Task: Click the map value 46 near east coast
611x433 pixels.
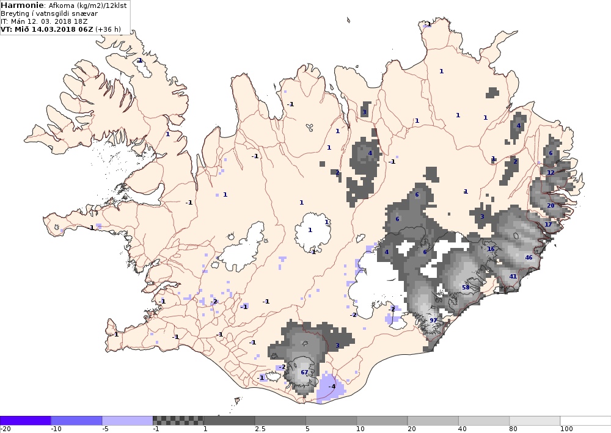Action: click(529, 258)
